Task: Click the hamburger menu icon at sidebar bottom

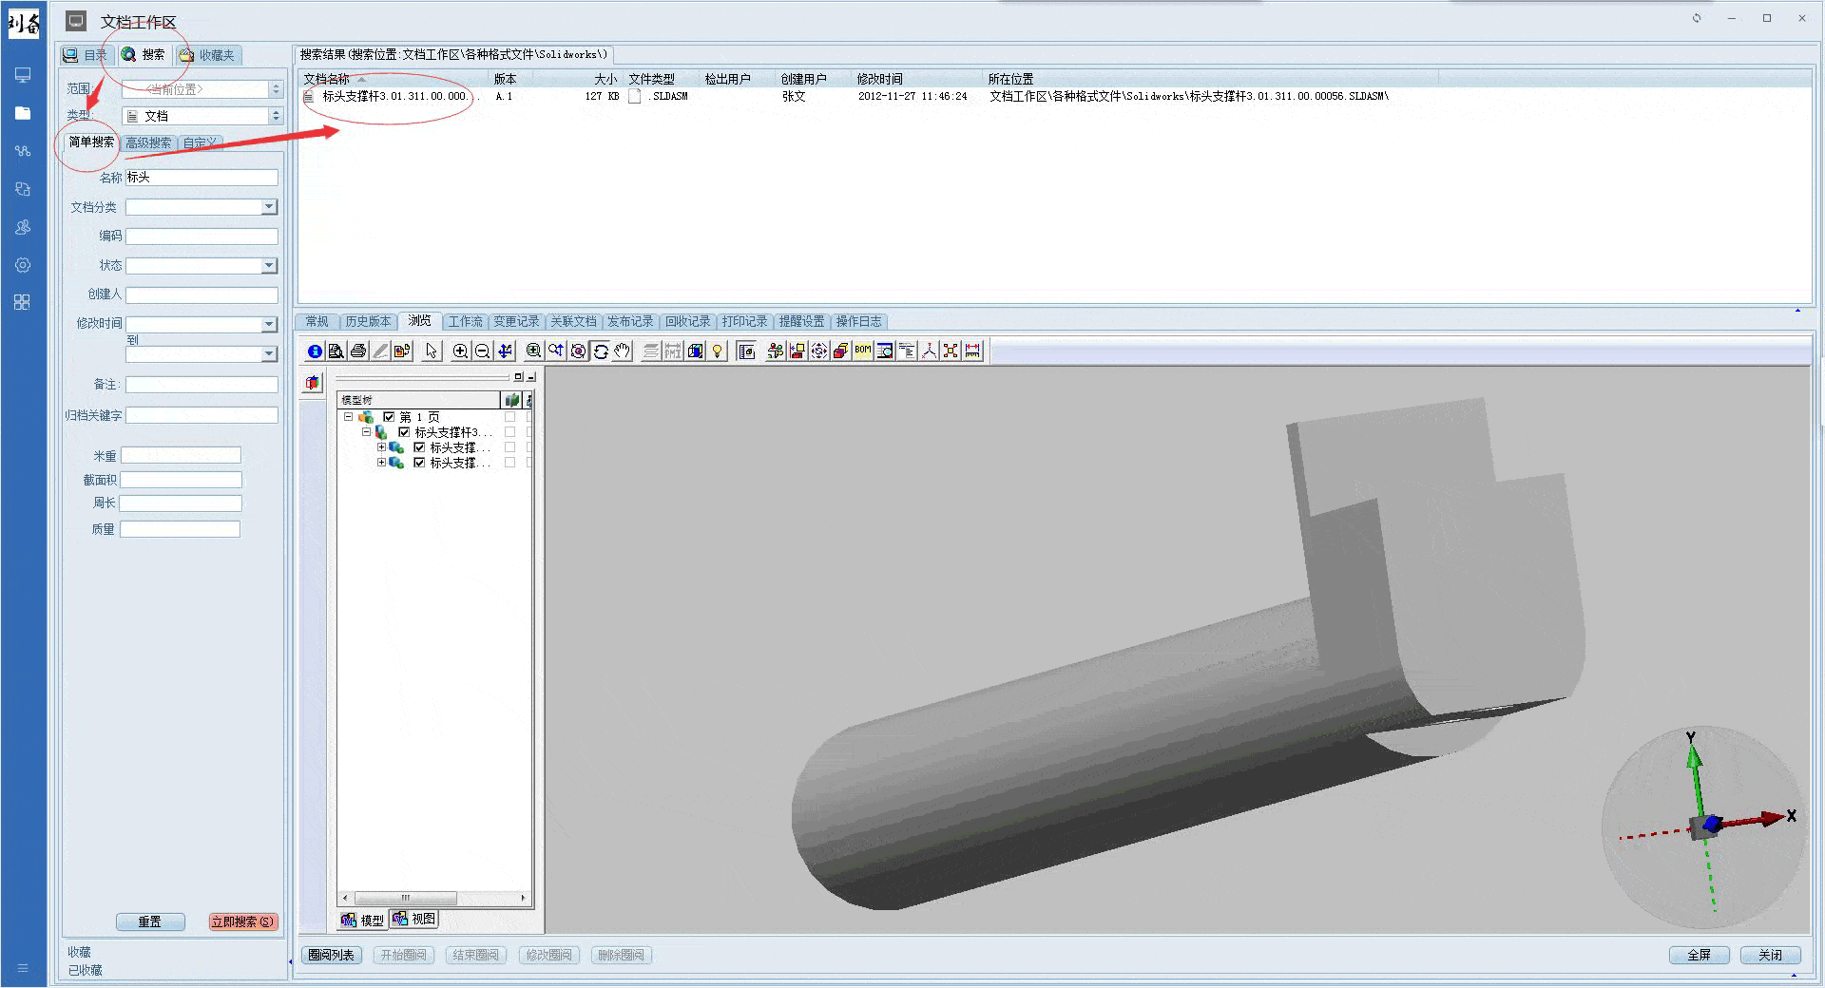Action: coord(23,968)
